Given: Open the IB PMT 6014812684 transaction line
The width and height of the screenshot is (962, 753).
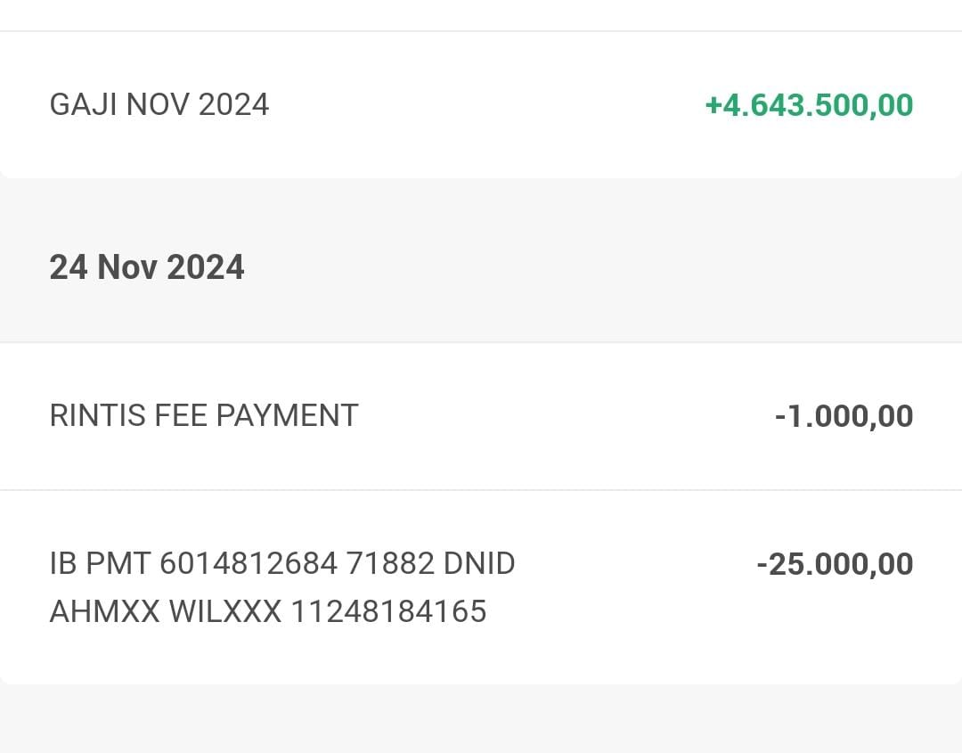Looking at the screenshot, I should point(282,563).
